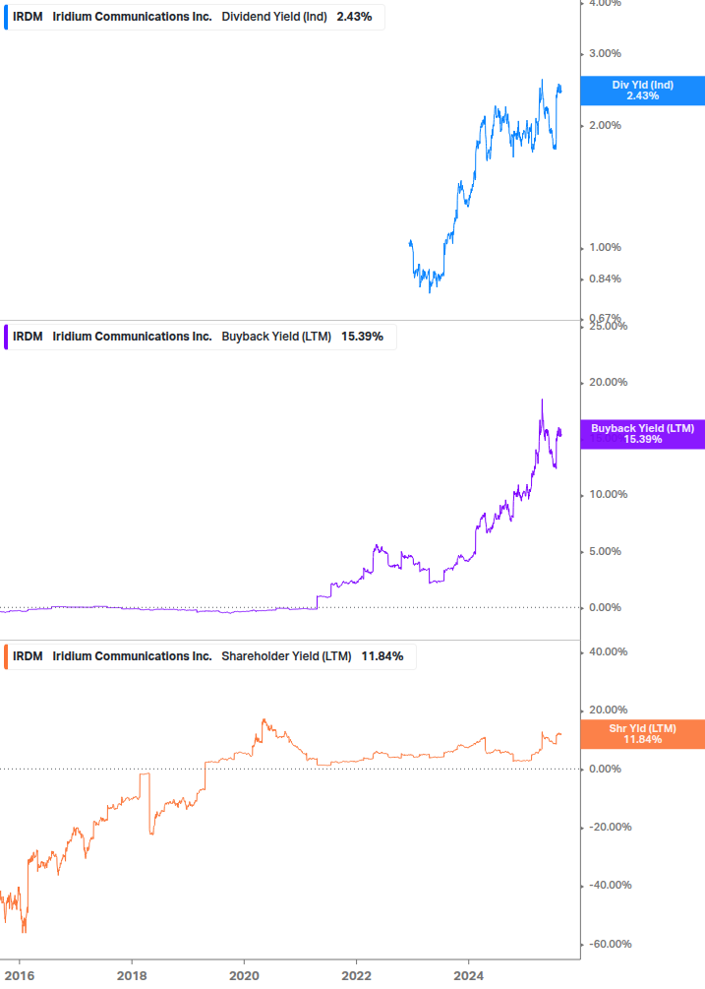Click the 0.00% tick on buyback yield axis
The height and width of the screenshot is (989, 705).
(x=605, y=607)
